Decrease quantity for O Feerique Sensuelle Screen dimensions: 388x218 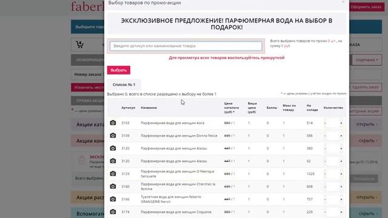tap(325, 174)
